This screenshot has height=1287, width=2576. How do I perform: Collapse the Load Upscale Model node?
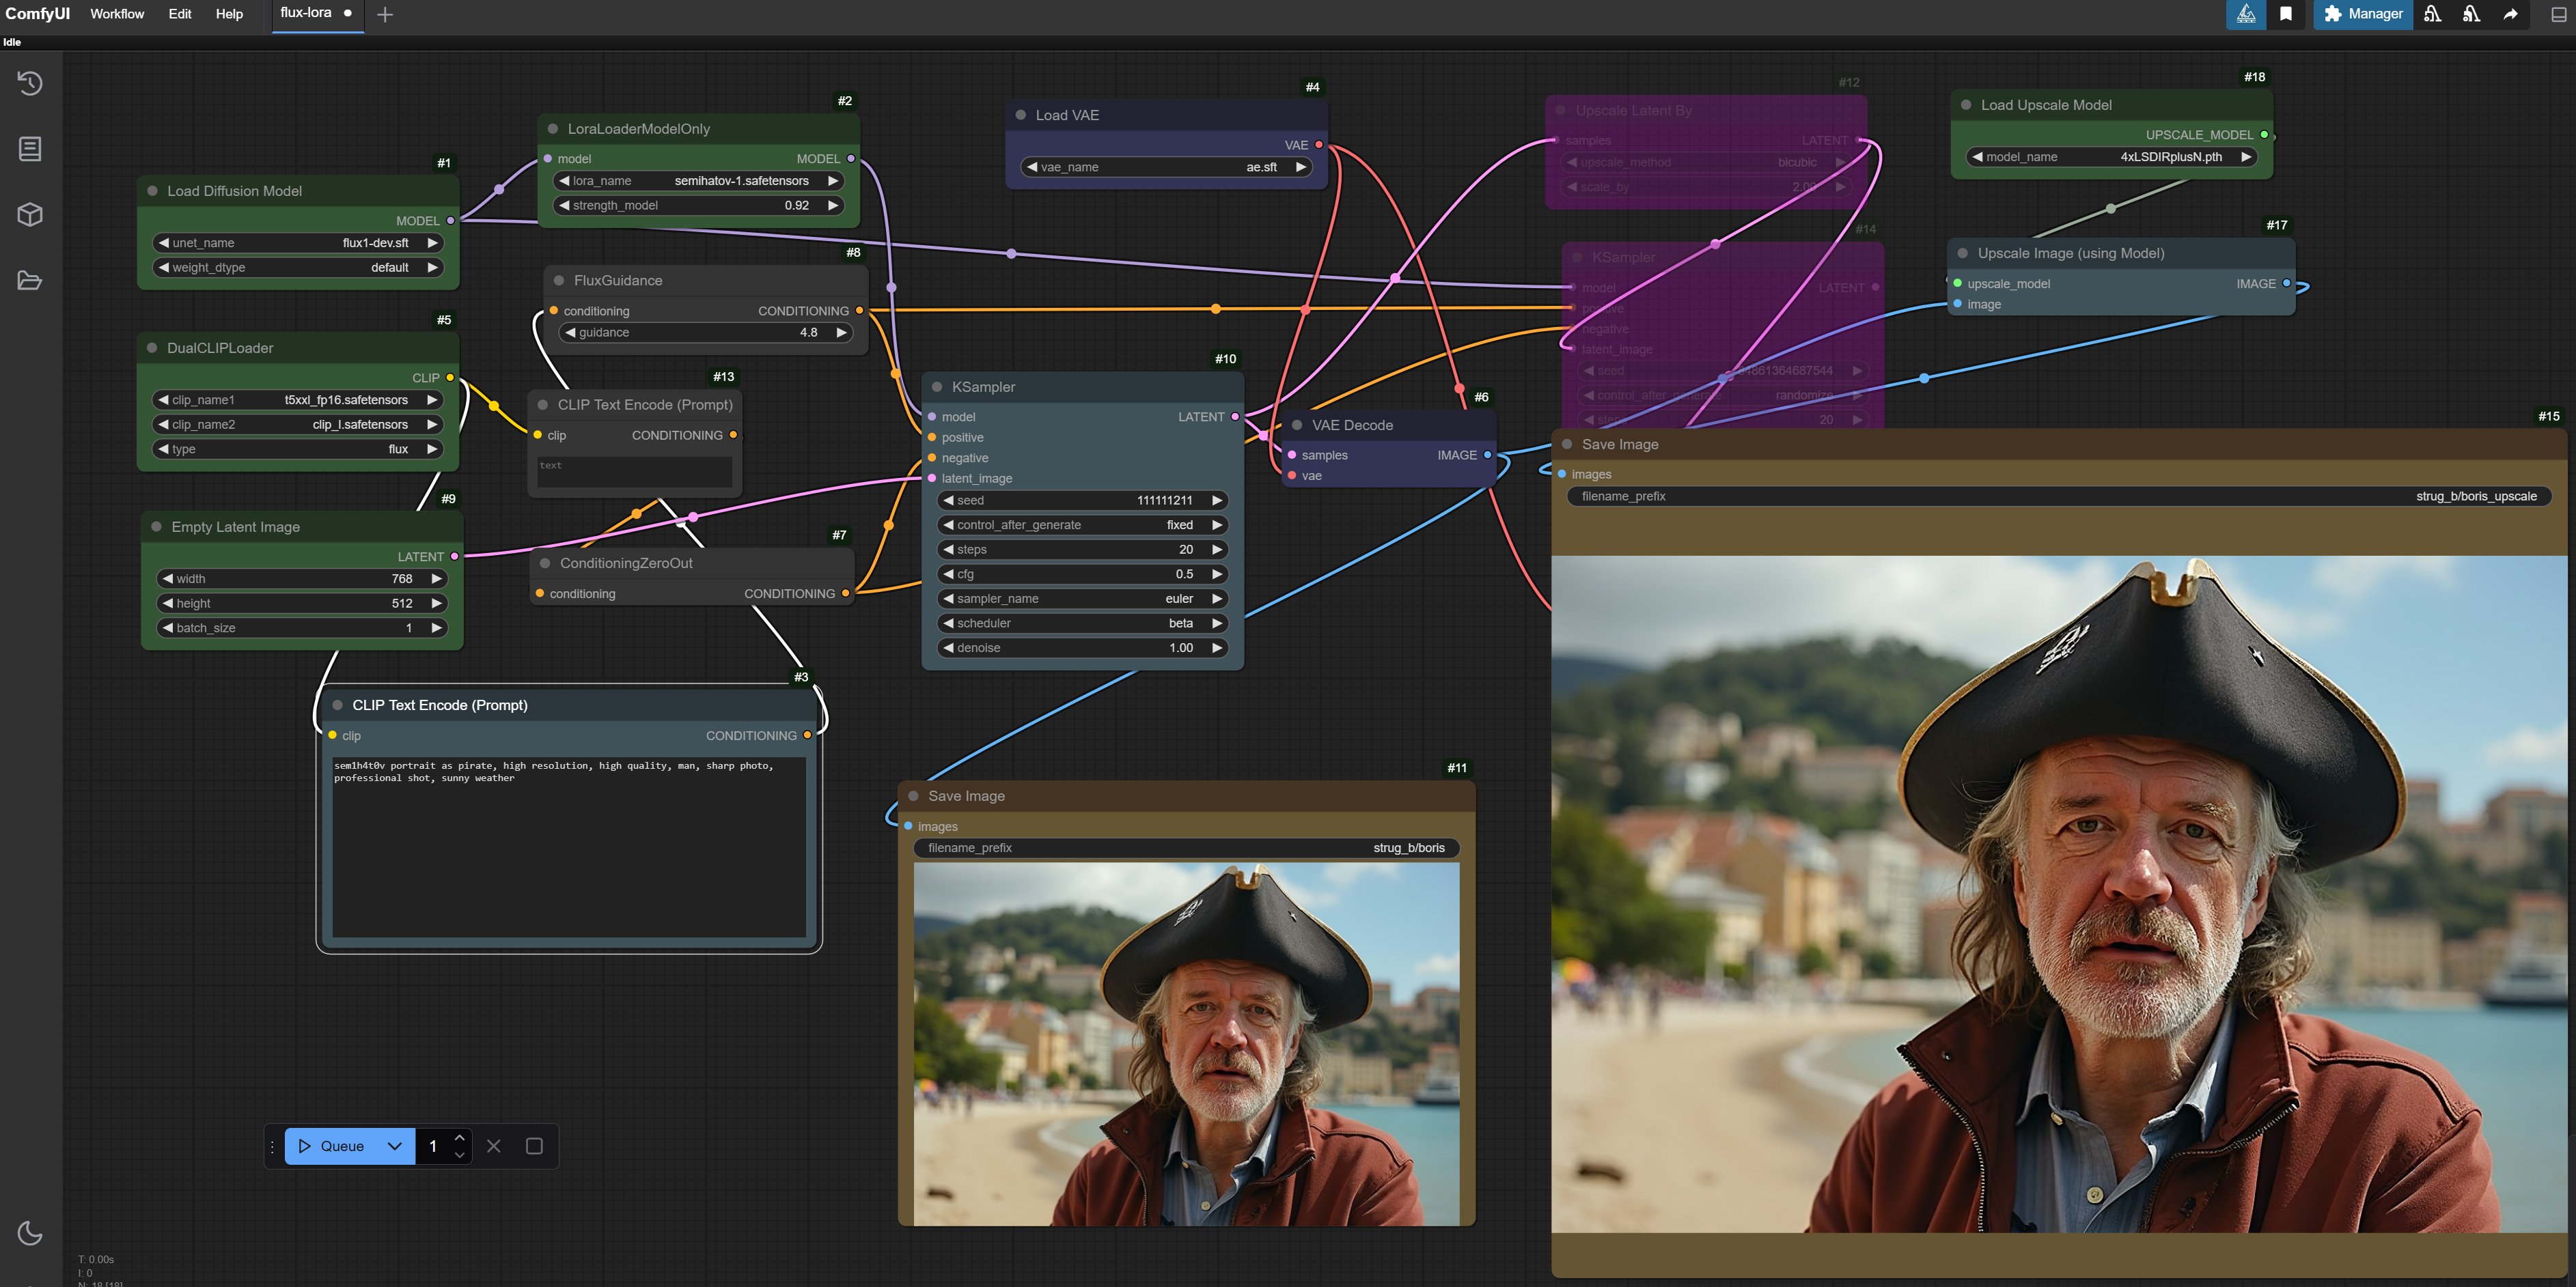[1966, 105]
